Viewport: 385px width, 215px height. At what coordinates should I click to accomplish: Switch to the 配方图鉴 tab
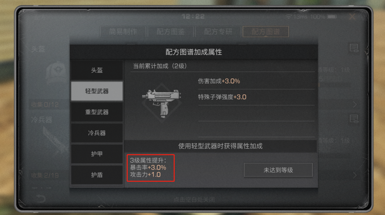171,32
